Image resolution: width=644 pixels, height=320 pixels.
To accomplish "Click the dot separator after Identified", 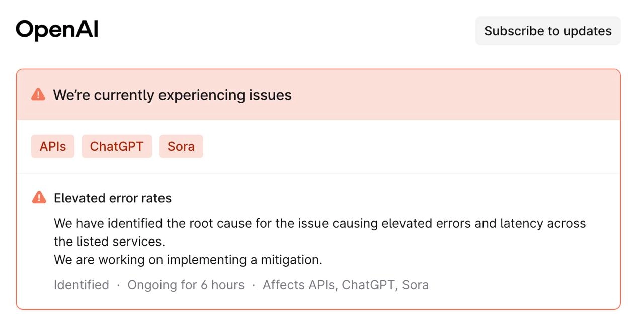I will click(118, 285).
